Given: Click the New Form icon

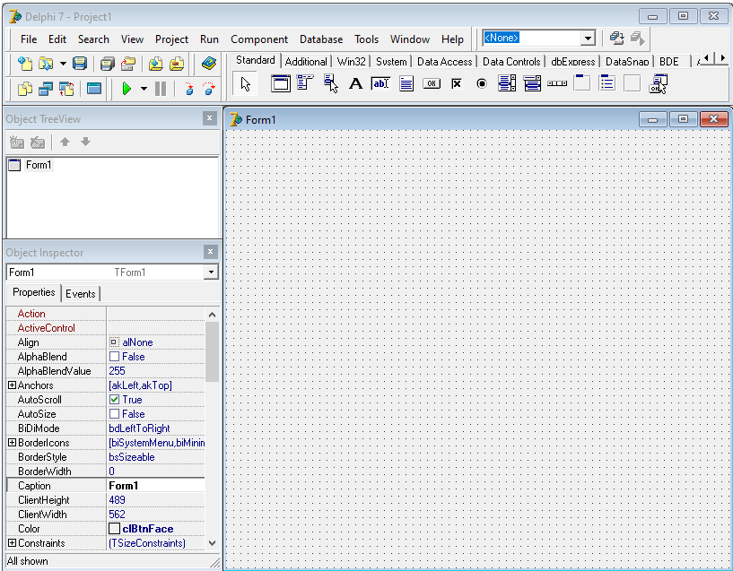Looking at the screenshot, I should coord(94,88).
